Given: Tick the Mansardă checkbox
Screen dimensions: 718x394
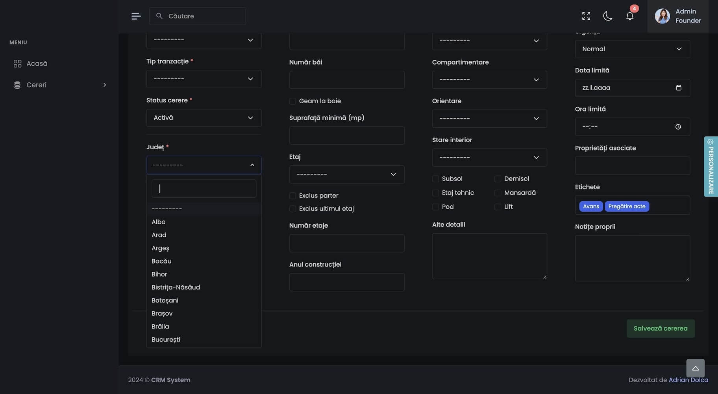Looking at the screenshot, I should (x=498, y=193).
